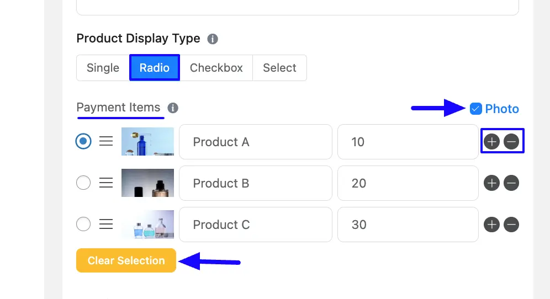Remove Product A with the minus icon
Image resolution: width=550 pixels, height=299 pixels.
[511, 142]
